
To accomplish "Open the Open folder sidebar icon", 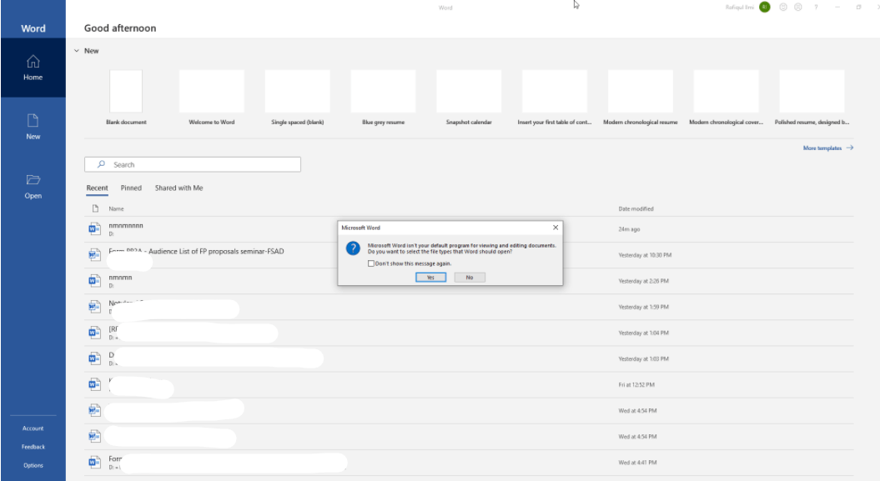I will pyautogui.click(x=33, y=180).
